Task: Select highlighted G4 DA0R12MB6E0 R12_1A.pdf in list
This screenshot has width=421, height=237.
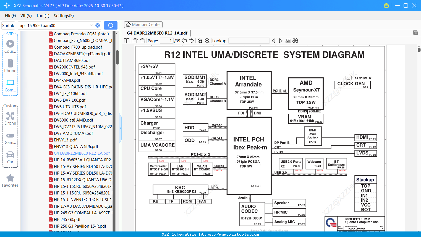Action: (79, 153)
